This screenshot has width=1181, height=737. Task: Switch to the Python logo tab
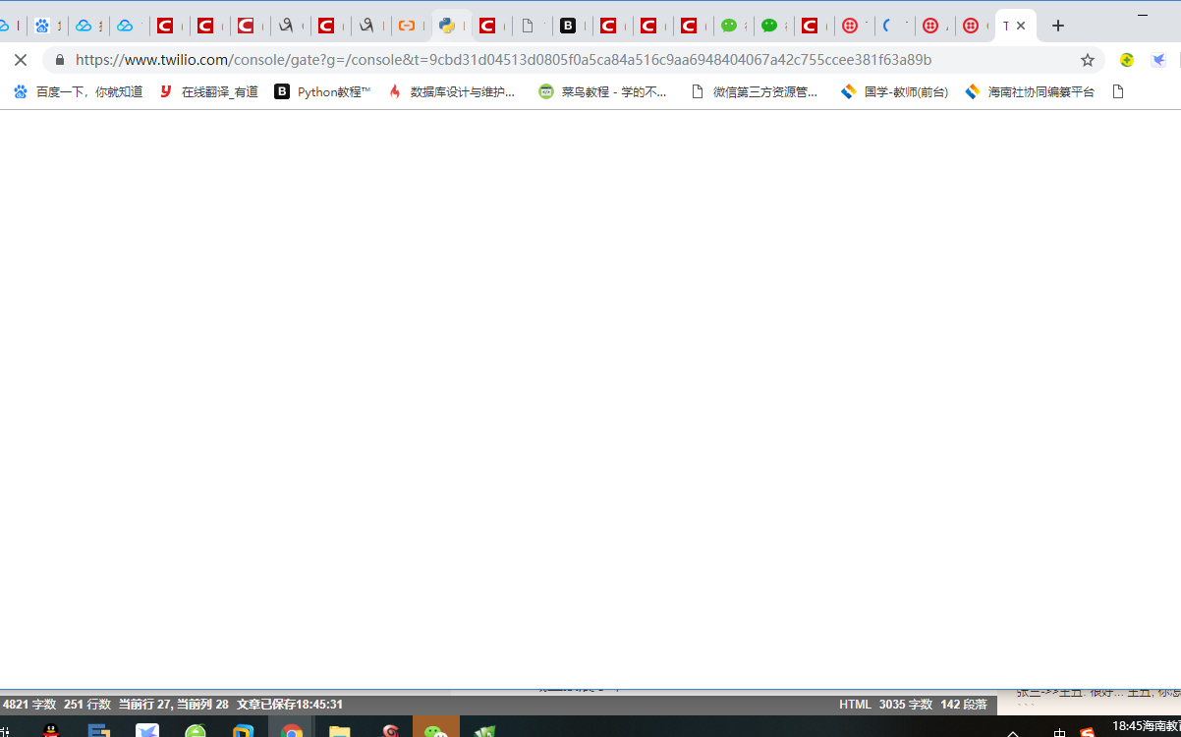[447, 26]
